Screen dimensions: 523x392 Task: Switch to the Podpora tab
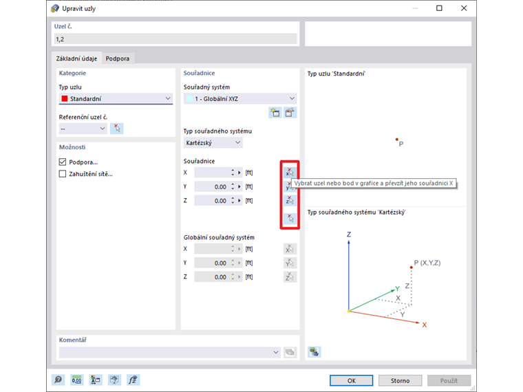click(x=118, y=58)
